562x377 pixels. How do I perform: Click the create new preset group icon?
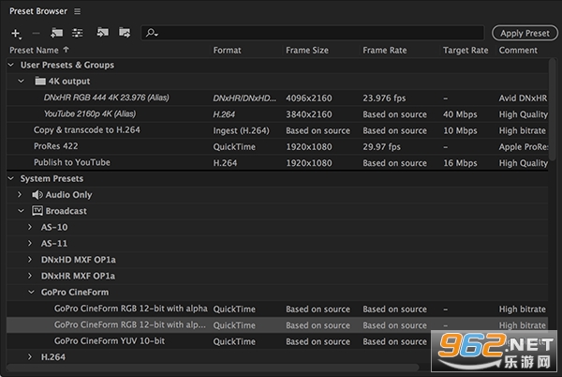(56, 33)
